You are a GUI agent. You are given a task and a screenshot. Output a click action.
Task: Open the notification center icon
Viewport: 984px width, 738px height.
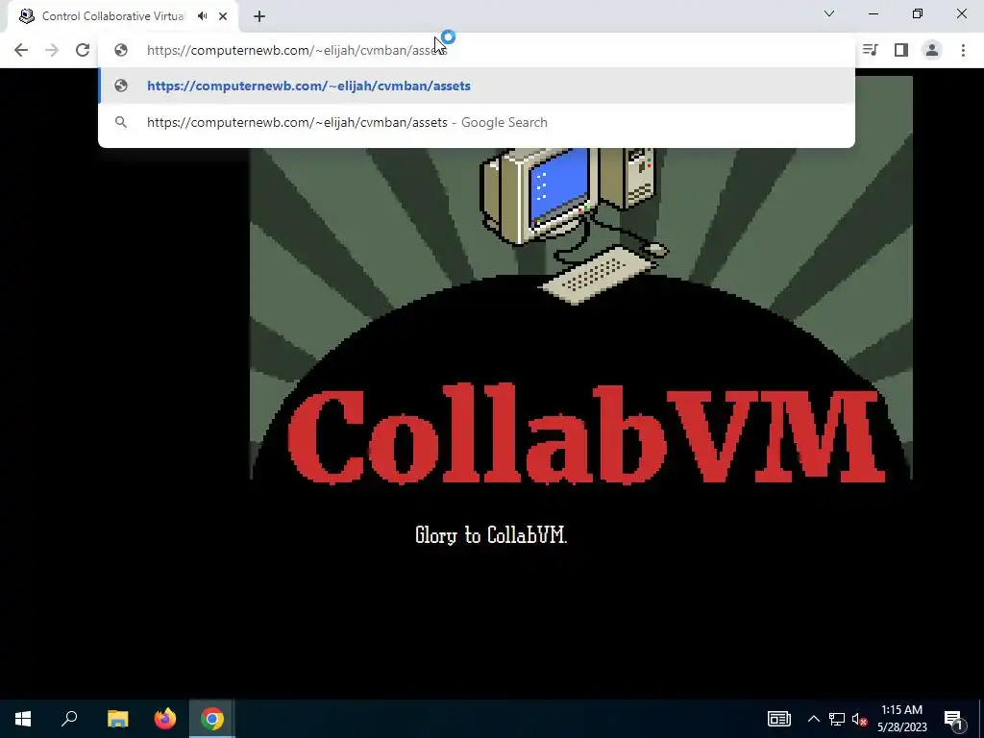(x=953, y=719)
